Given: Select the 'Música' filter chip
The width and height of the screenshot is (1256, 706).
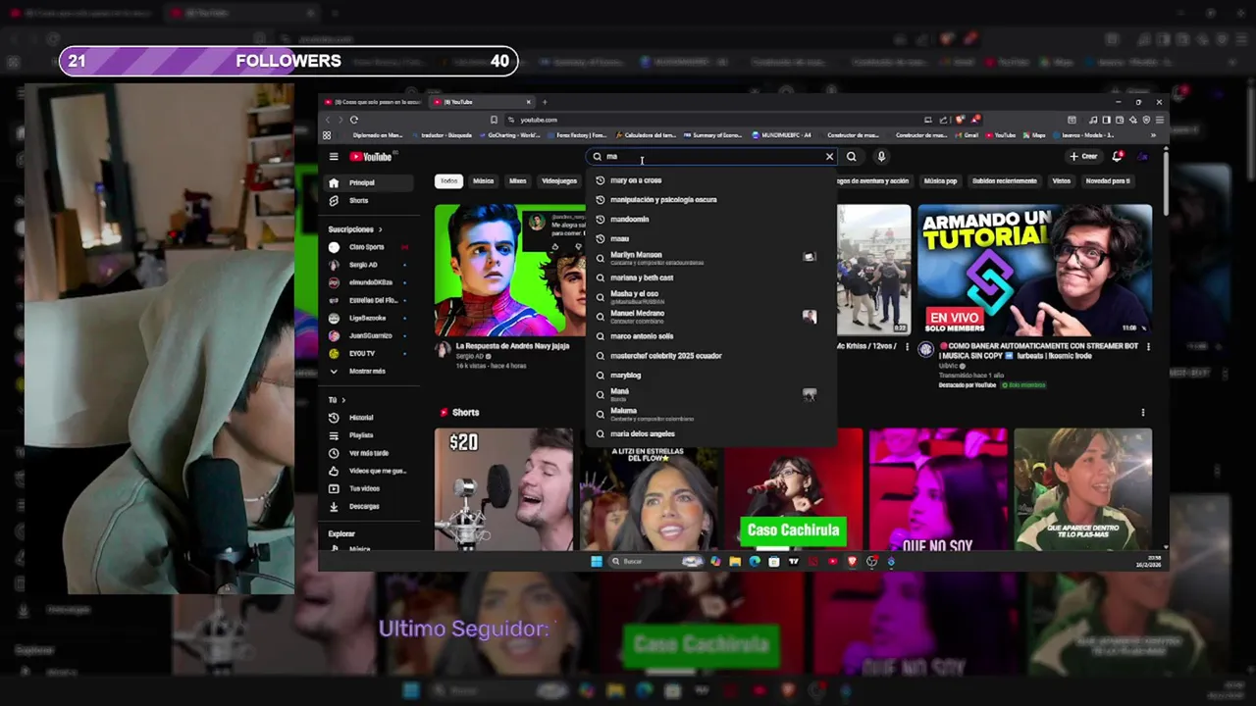Looking at the screenshot, I should click(x=483, y=181).
